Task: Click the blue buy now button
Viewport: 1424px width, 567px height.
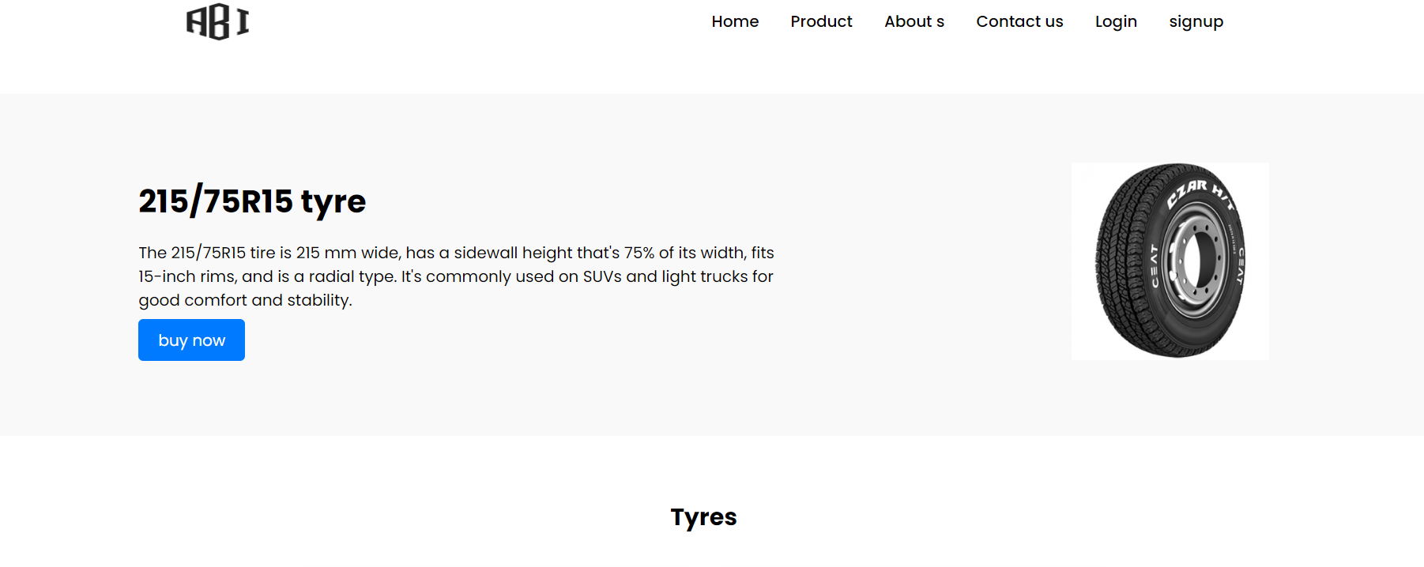Action: (x=191, y=340)
